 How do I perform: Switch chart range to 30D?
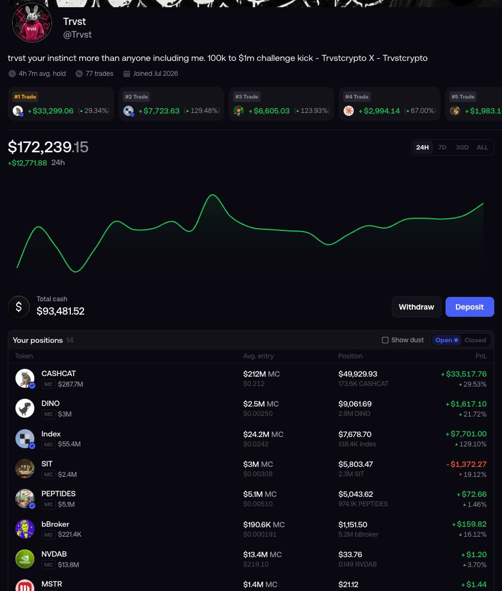coord(462,147)
